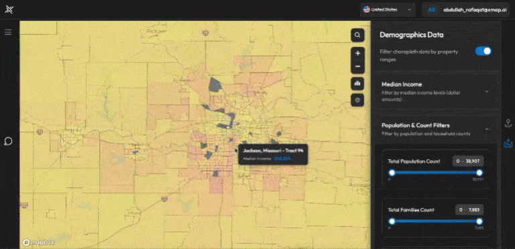Zoom out the map with minus button
515x249 pixels.
point(357,66)
